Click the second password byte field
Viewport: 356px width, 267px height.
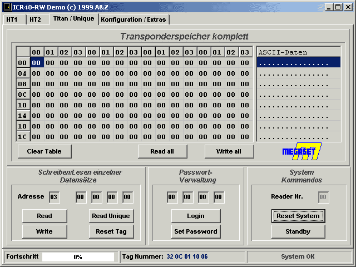(x=188, y=197)
